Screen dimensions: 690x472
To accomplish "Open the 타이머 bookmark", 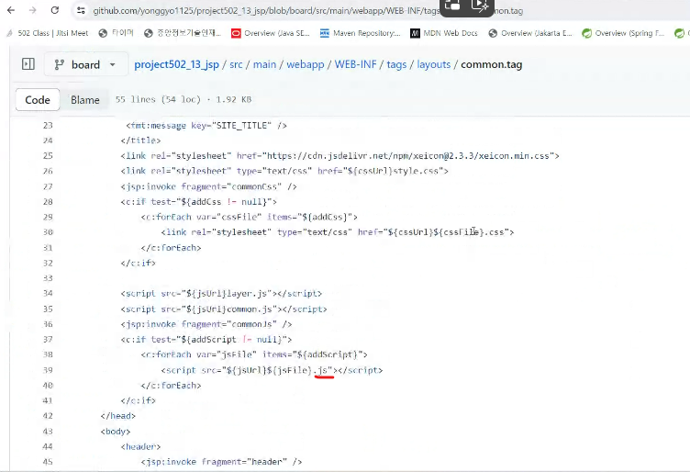I will click(x=117, y=33).
